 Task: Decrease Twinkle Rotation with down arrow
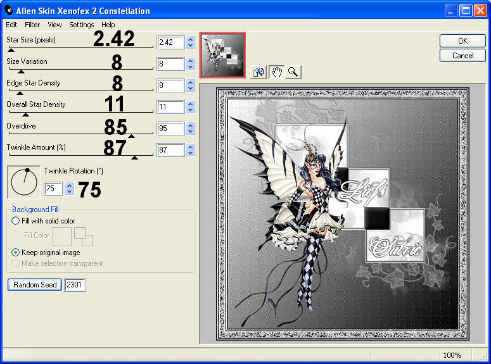(70, 192)
